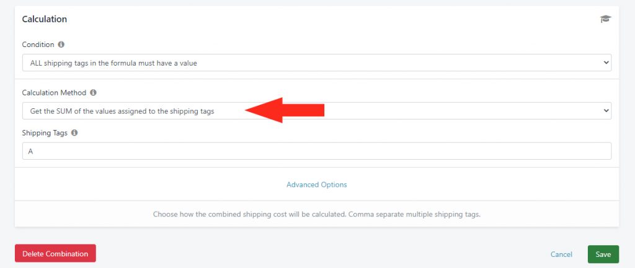
Task: Click the info icon beside Condition
Action: (x=61, y=45)
